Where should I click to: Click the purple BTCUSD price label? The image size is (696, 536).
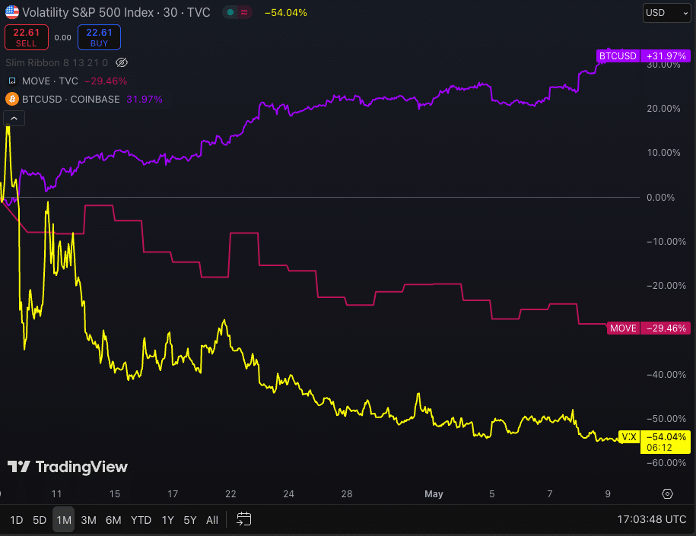click(618, 56)
